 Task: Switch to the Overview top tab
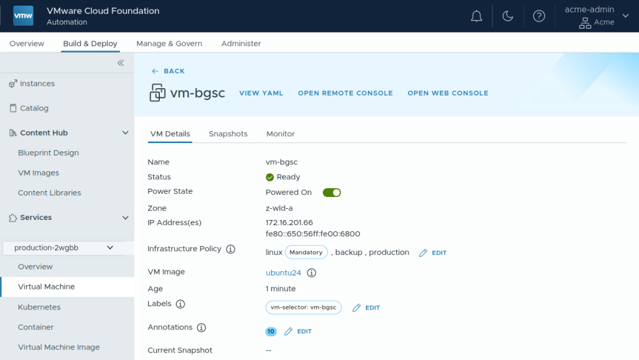(27, 44)
